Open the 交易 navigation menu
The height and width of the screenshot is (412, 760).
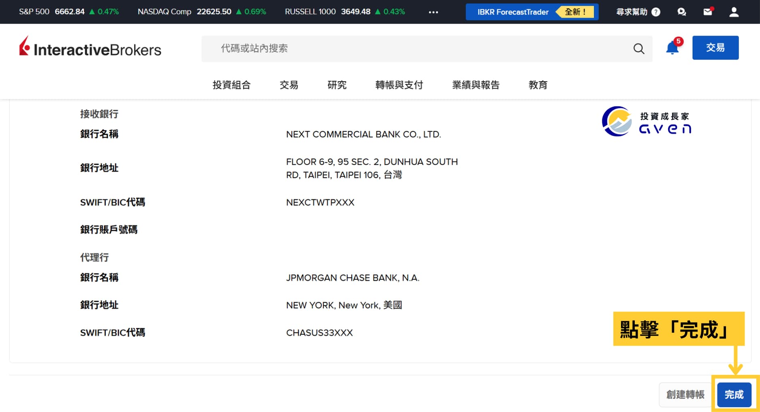tap(289, 85)
